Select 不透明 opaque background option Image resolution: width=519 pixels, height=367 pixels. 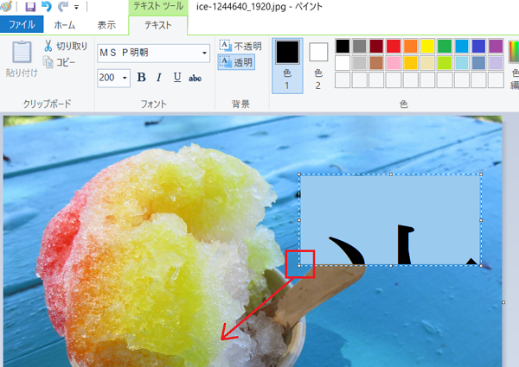click(x=240, y=46)
